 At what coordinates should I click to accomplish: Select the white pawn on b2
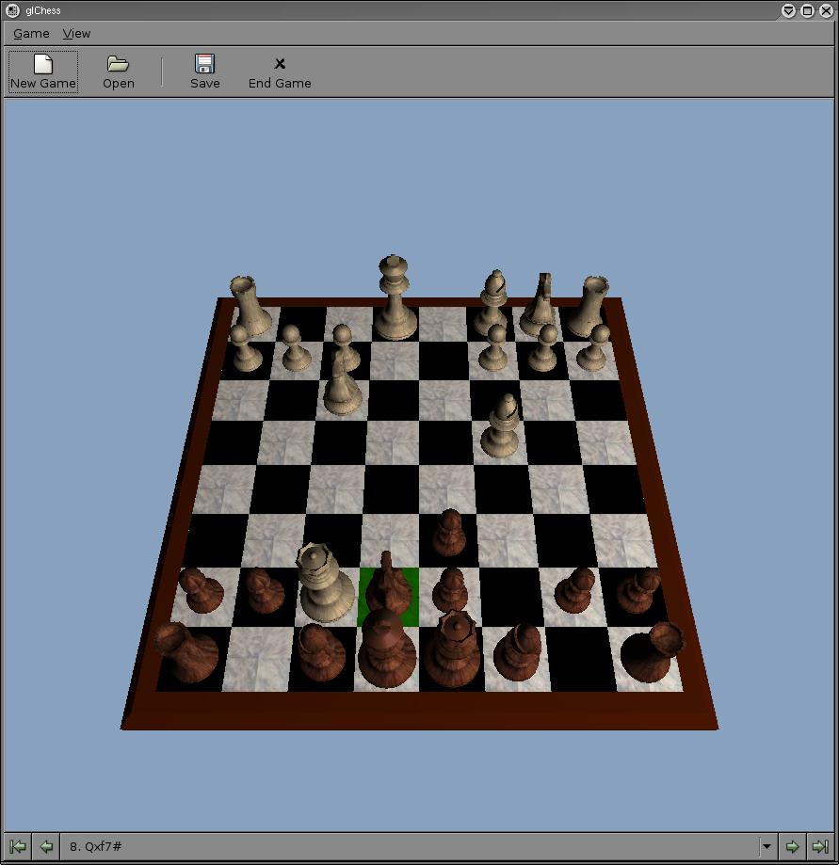click(543, 347)
